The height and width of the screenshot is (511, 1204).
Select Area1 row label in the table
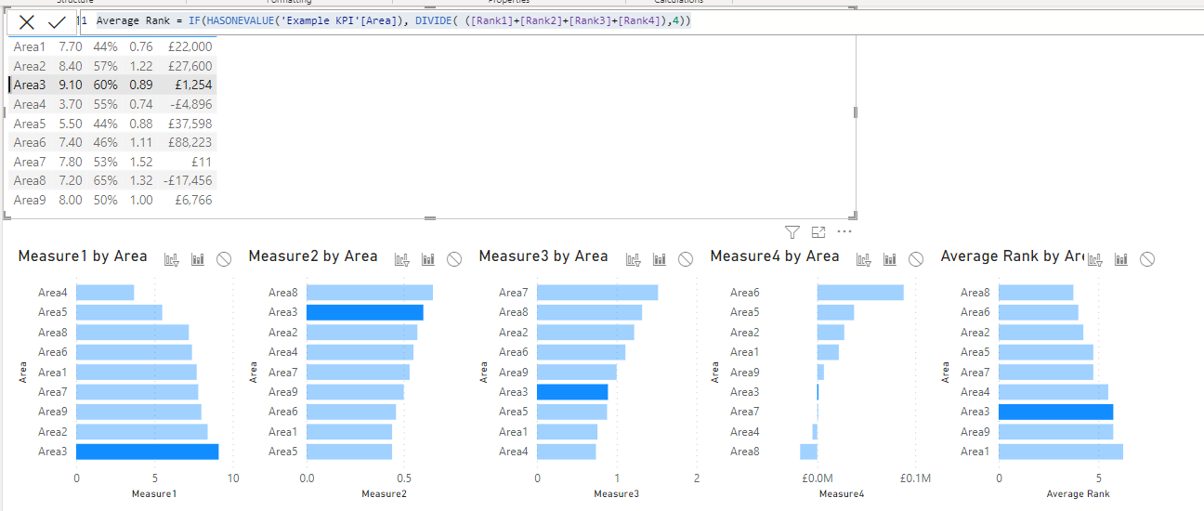click(x=30, y=46)
